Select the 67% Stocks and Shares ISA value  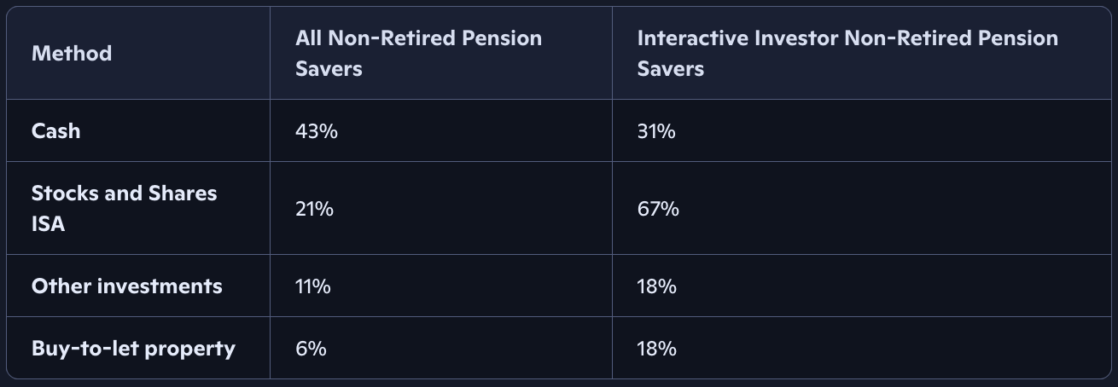[x=658, y=208]
